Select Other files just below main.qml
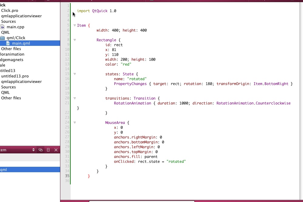The height and width of the screenshot is (202, 303). (11, 49)
